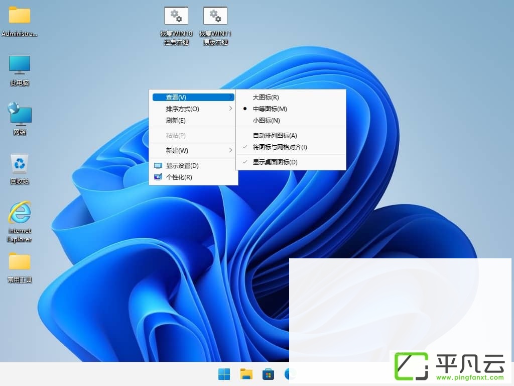Choose 大图标(R) large icons option
Screen dimensions: 514x386
(x=291, y=97)
